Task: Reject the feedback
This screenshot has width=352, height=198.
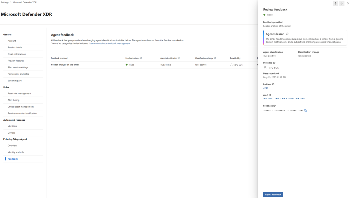Action: pos(273,194)
